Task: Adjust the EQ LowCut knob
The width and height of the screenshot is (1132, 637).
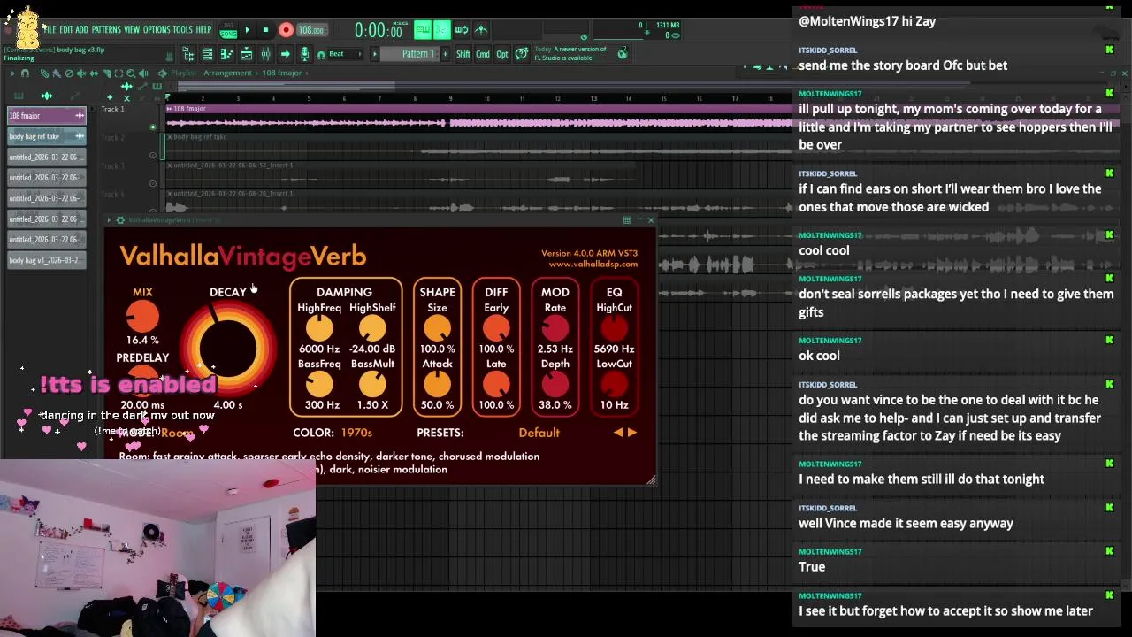Action: pos(614,384)
